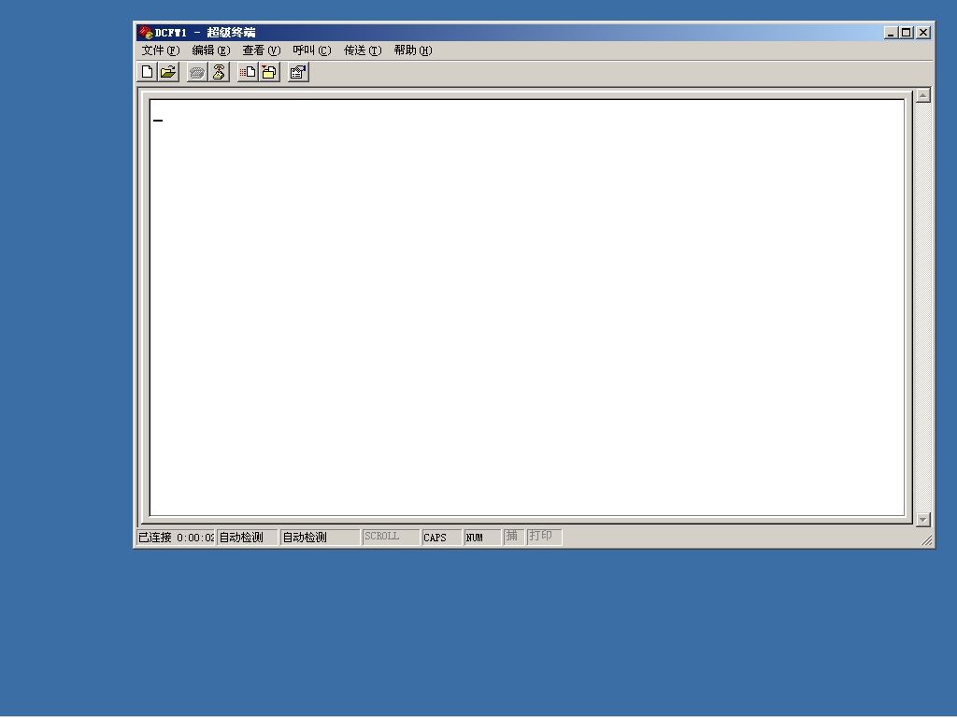Screen dimensions: 957x718
Task: Click the HyperTerminal title bar app icon
Action: (x=145, y=33)
